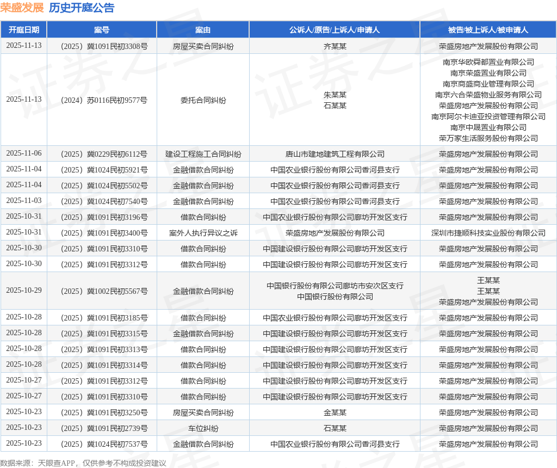The height and width of the screenshot is (468, 557).
Task: Select the 案号 column header
Action: (102, 30)
